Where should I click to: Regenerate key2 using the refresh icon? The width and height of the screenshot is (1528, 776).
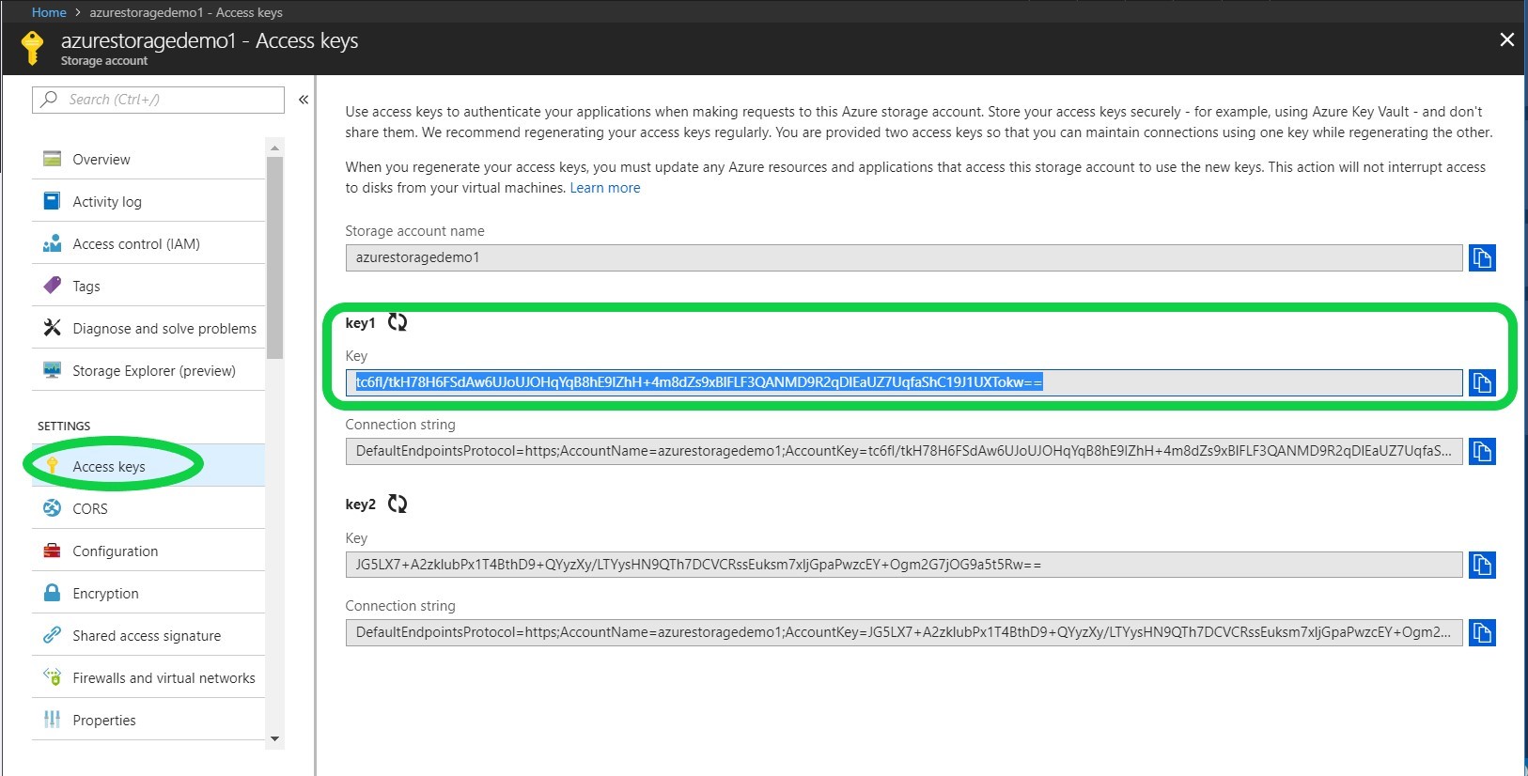[398, 504]
